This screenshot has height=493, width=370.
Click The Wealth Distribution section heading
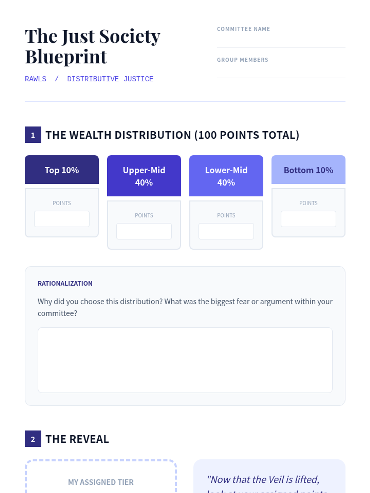coord(172,135)
